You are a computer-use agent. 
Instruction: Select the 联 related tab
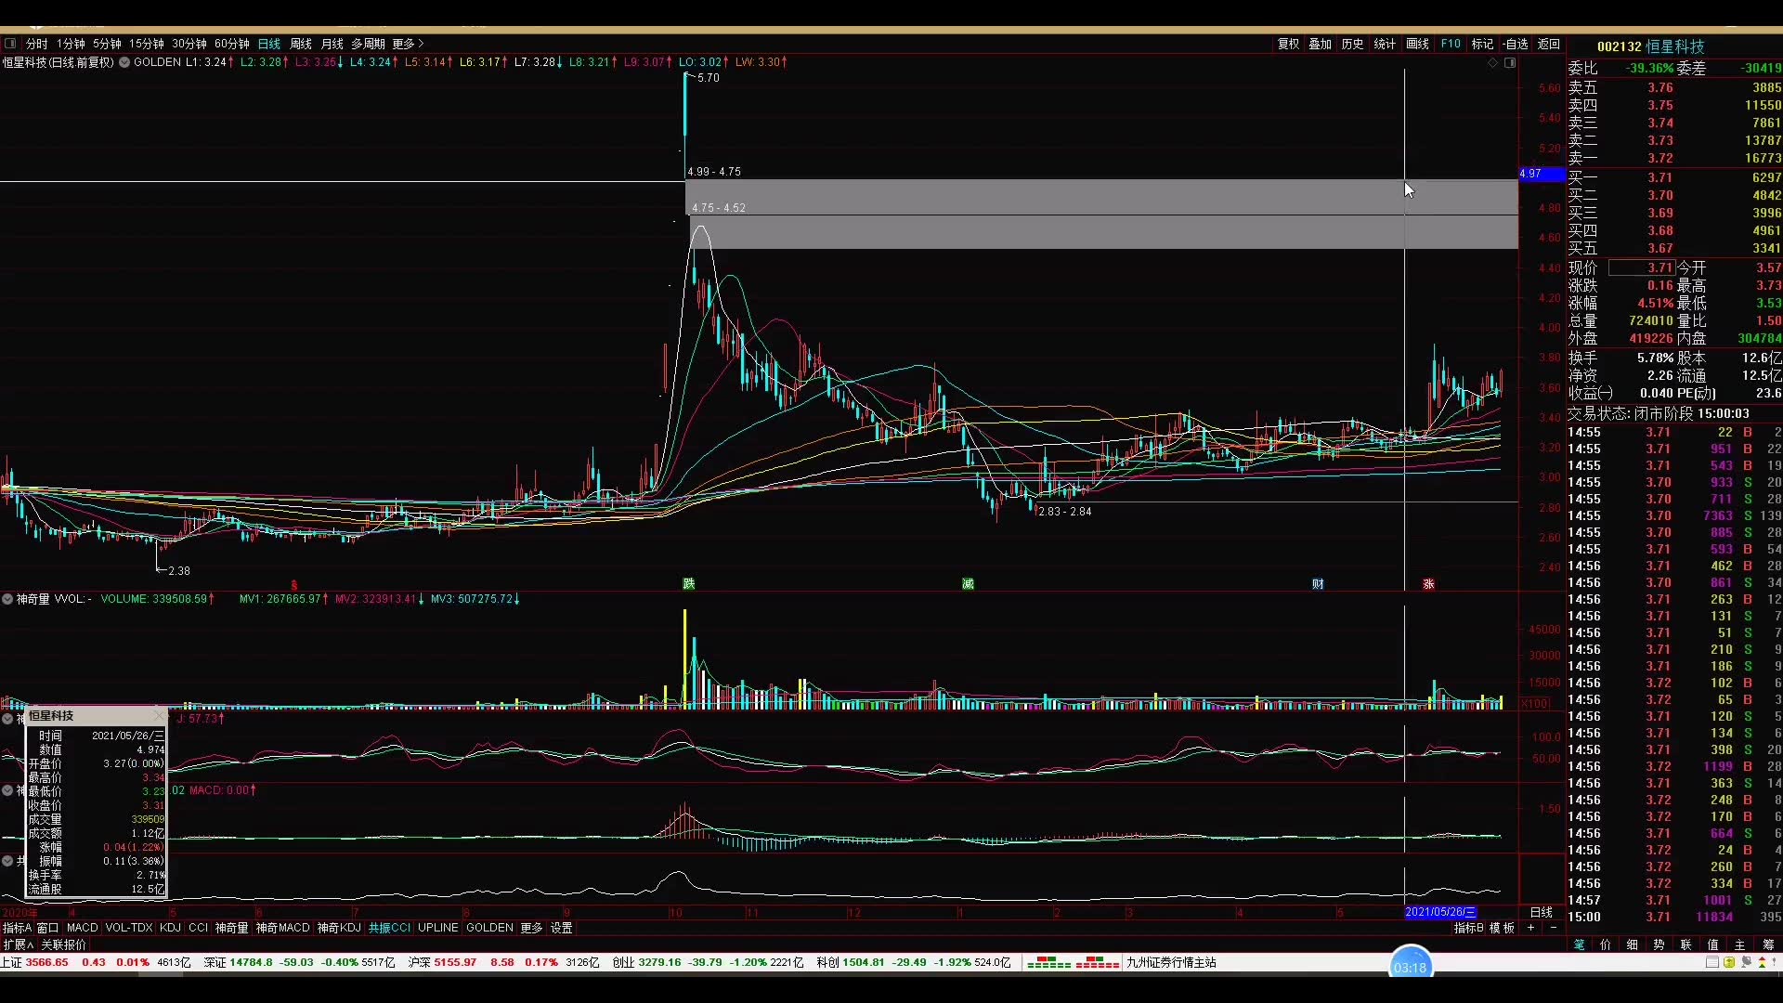coord(1686,944)
